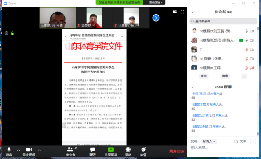Open meeting information icon
The height and width of the screenshot is (159, 261).
(x=7, y=33)
